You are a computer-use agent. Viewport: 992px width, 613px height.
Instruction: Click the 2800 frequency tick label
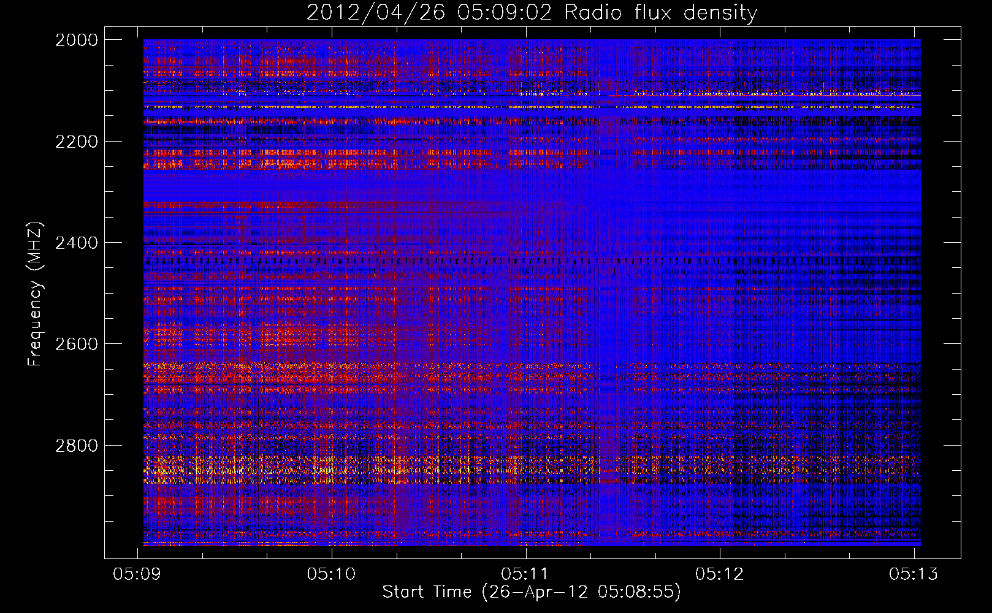coord(77,446)
